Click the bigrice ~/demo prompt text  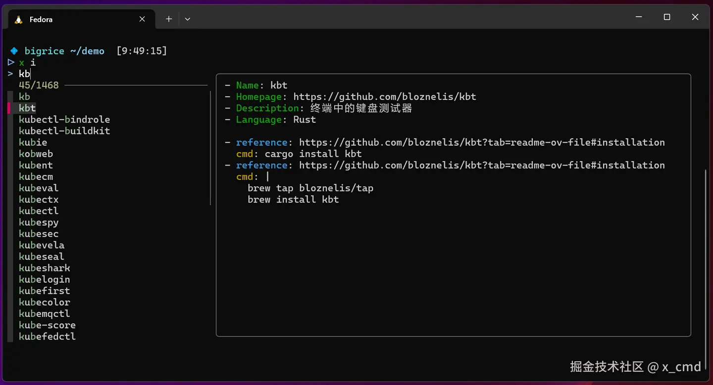pos(64,51)
